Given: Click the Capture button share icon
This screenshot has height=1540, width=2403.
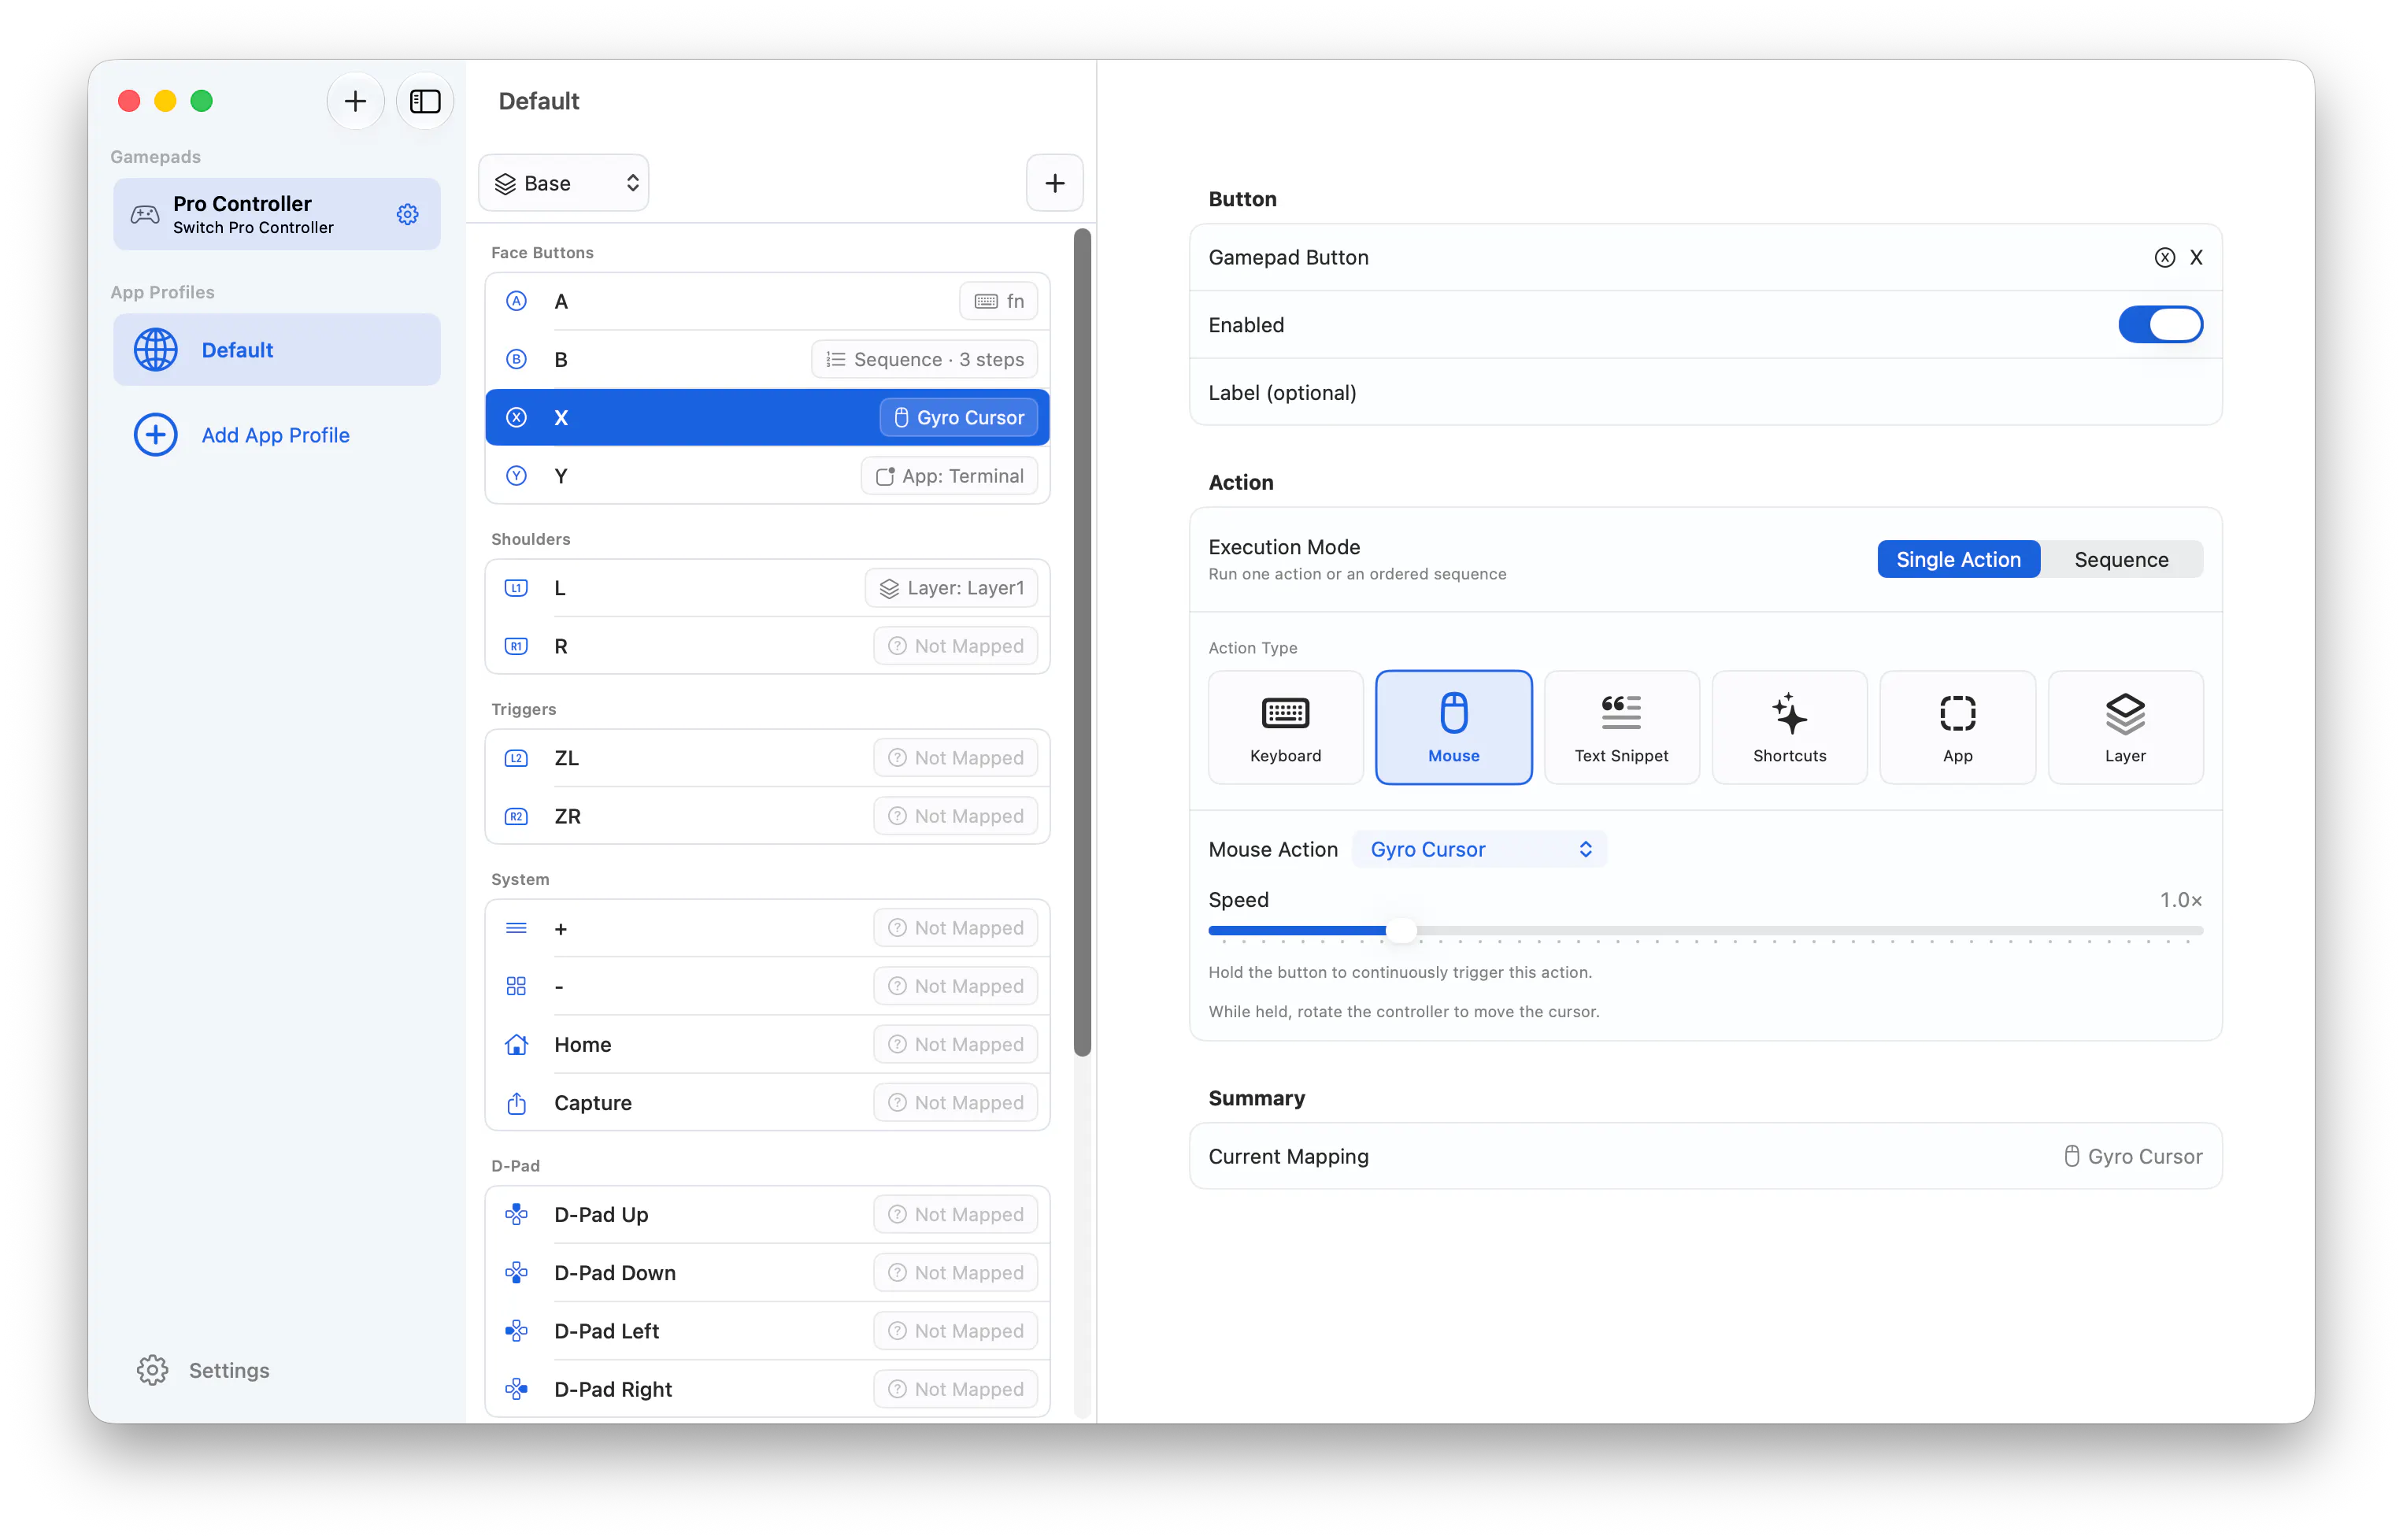Looking at the screenshot, I should 516,1102.
